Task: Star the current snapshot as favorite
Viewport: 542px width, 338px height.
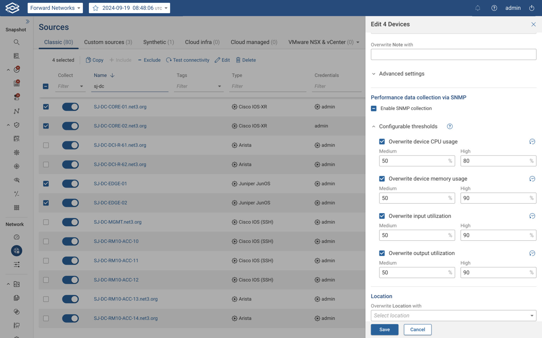Action: tap(95, 8)
